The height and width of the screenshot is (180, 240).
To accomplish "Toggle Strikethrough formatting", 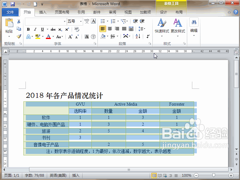I will click(x=53, y=29).
